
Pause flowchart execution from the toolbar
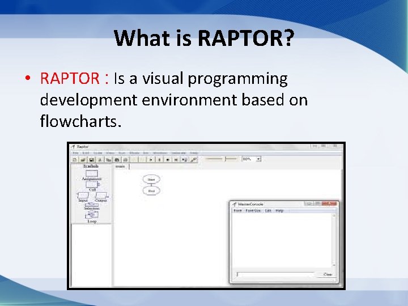(x=159, y=159)
